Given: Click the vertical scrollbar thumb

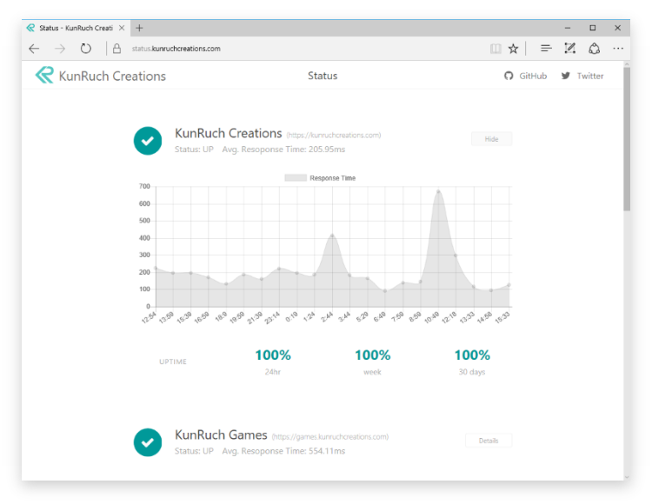Looking at the screenshot, I should [x=627, y=139].
